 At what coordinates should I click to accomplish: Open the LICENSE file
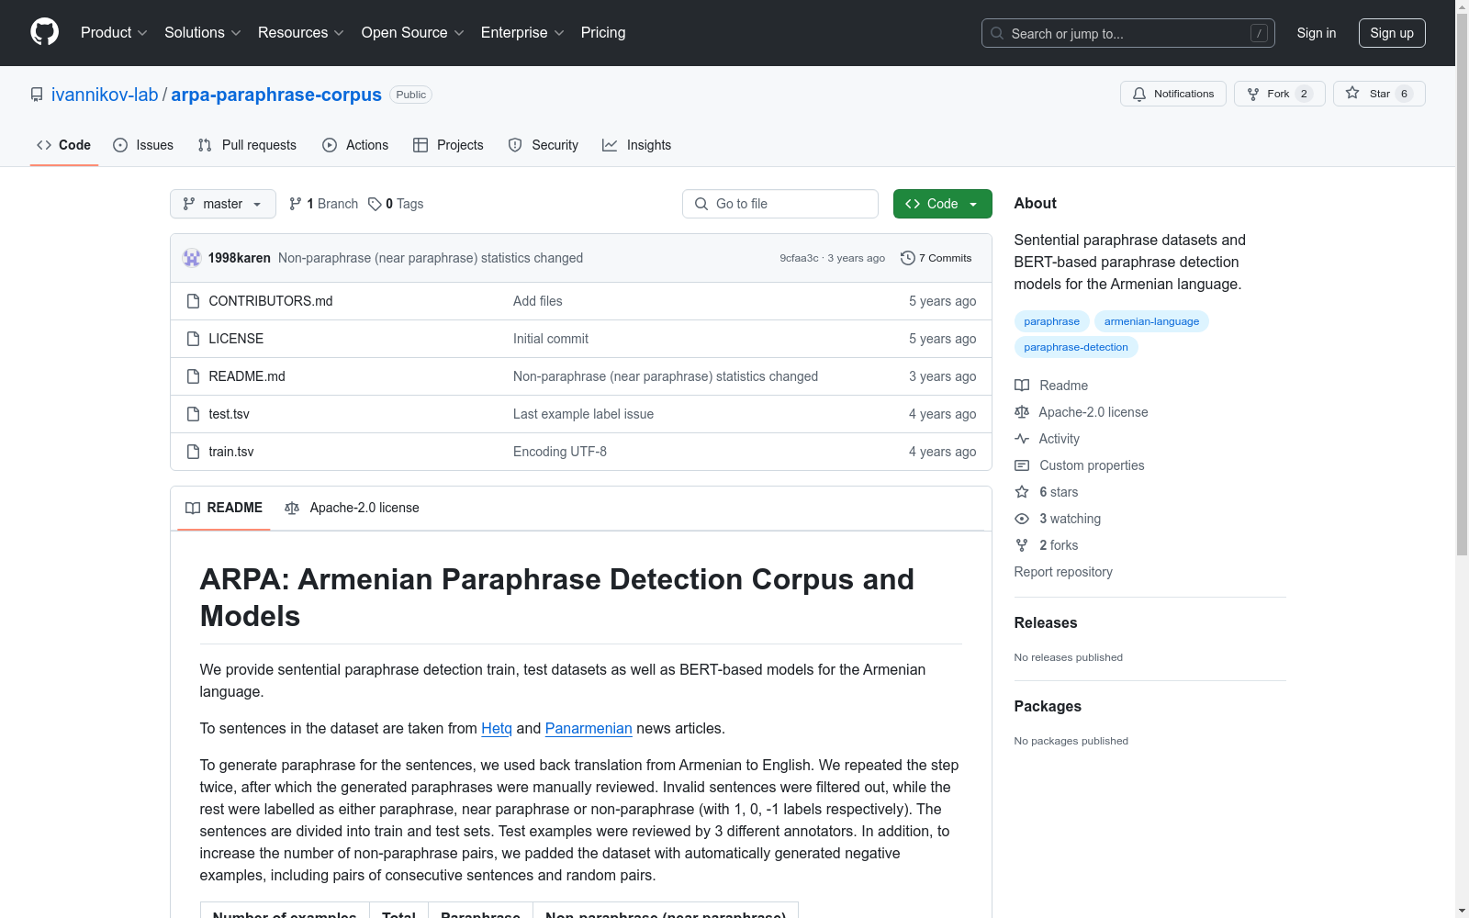(x=236, y=339)
